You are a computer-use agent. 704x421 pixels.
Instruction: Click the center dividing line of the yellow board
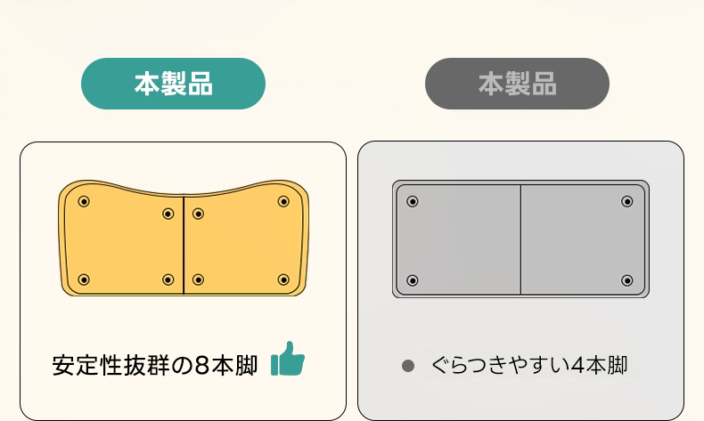click(x=184, y=246)
